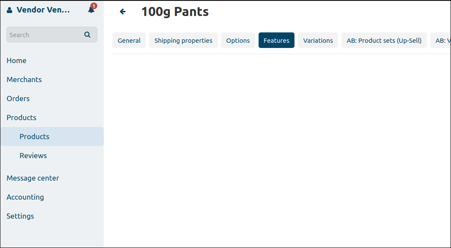This screenshot has width=451, height=248.
Task: Collapse the Products parent menu
Action: [x=22, y=118]
